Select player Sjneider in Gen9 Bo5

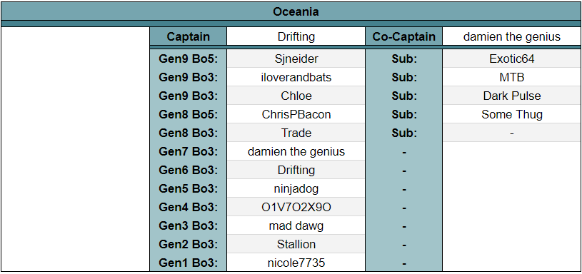point(296,59)
